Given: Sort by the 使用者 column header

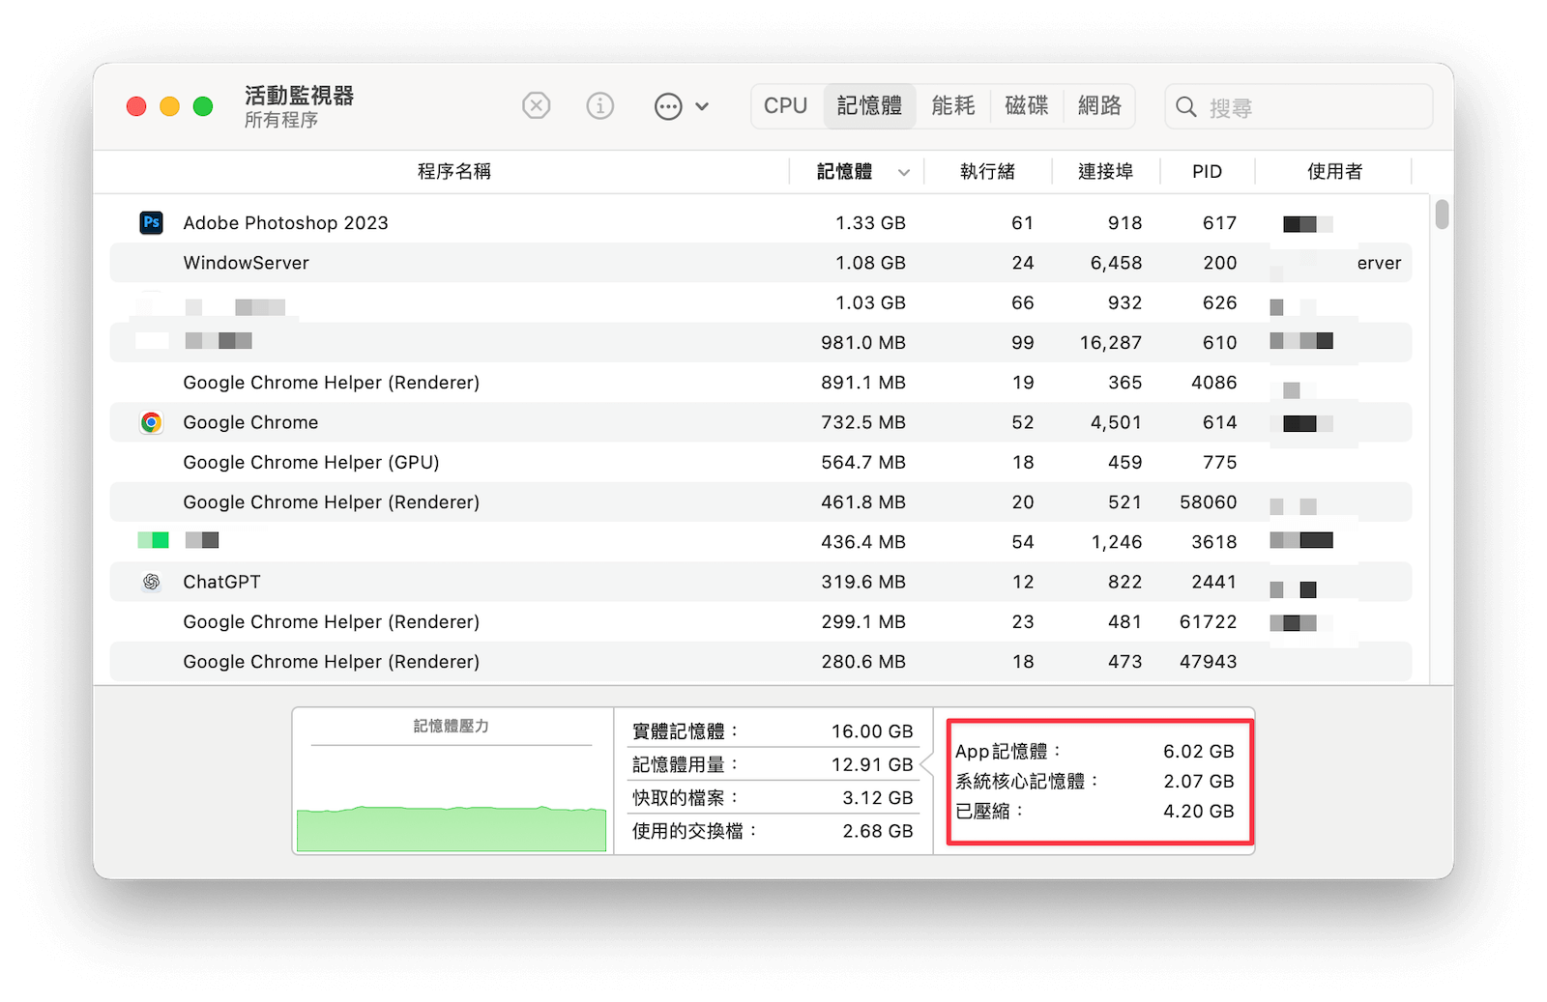Looking at the screenshot, I should click(1334, 171).
